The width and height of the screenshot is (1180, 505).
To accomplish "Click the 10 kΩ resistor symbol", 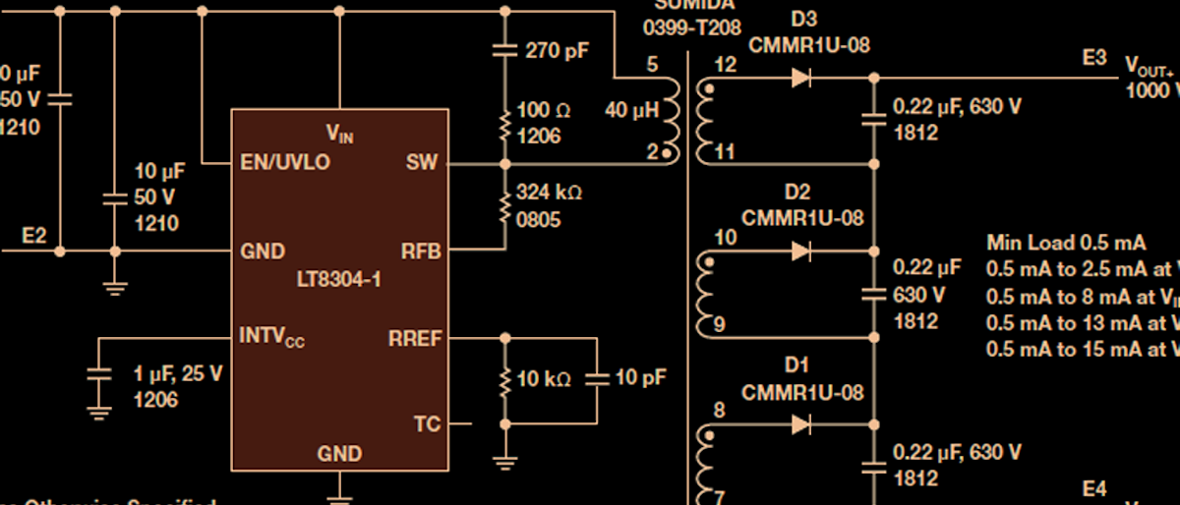I will (505, 379).
